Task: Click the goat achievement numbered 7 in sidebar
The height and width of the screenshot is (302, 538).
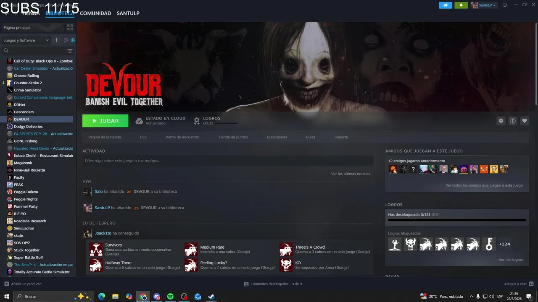Action: point(473,244)
